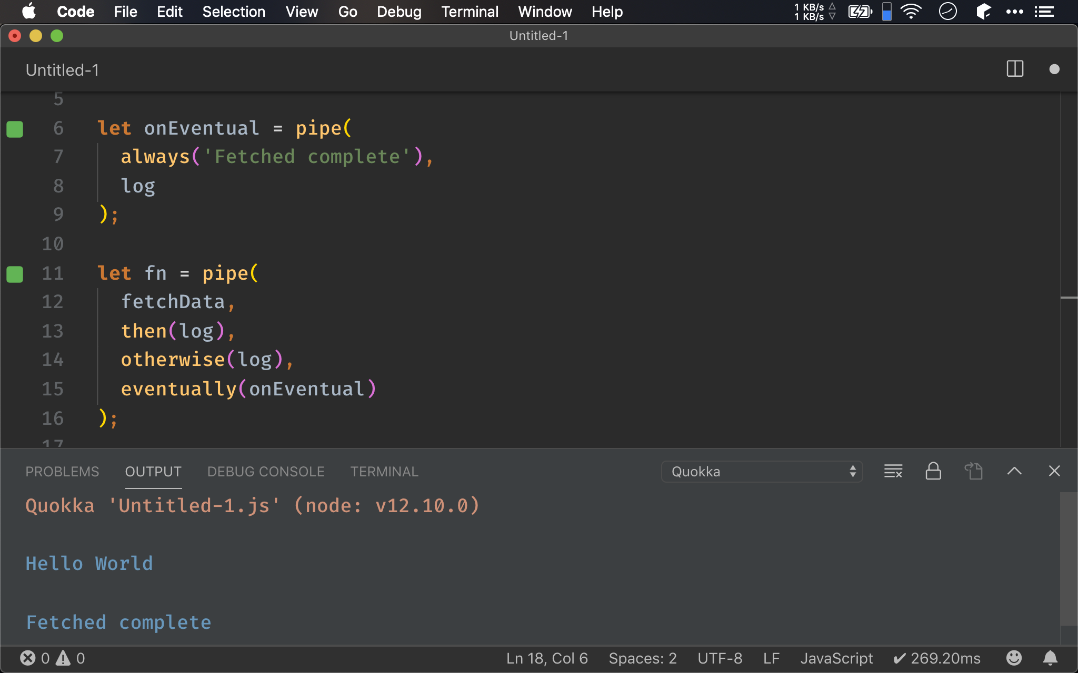Select the OUTPUT tab

pos(153,472)
